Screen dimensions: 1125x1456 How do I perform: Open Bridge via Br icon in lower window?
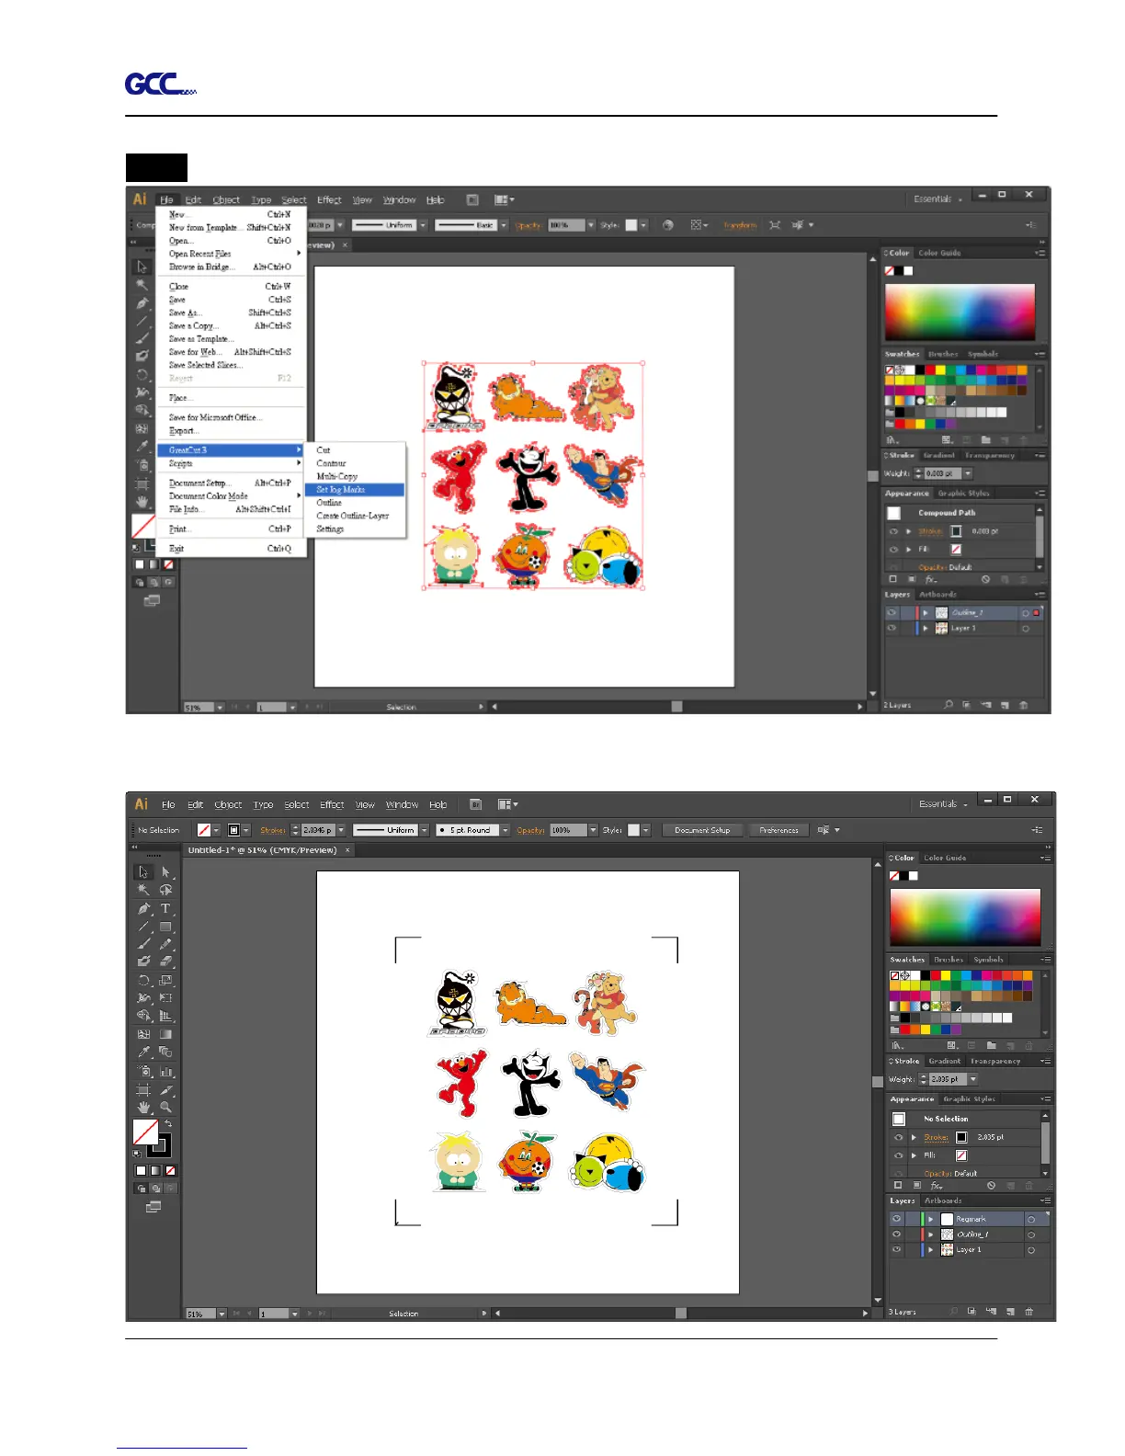[475, 804]
